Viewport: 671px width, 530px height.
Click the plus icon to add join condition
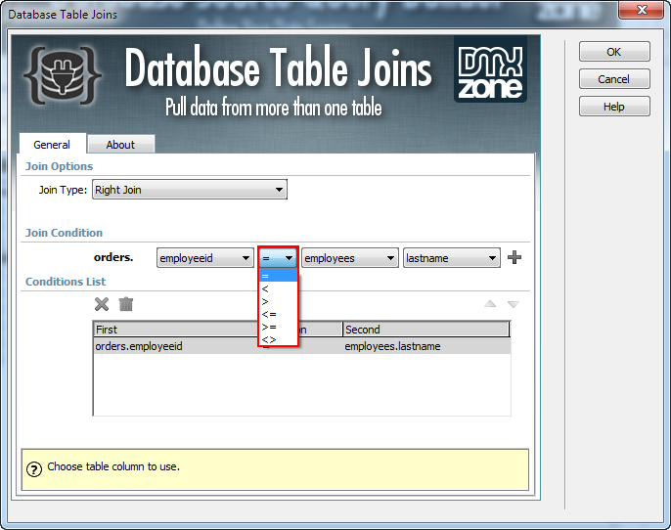point(514,257)
